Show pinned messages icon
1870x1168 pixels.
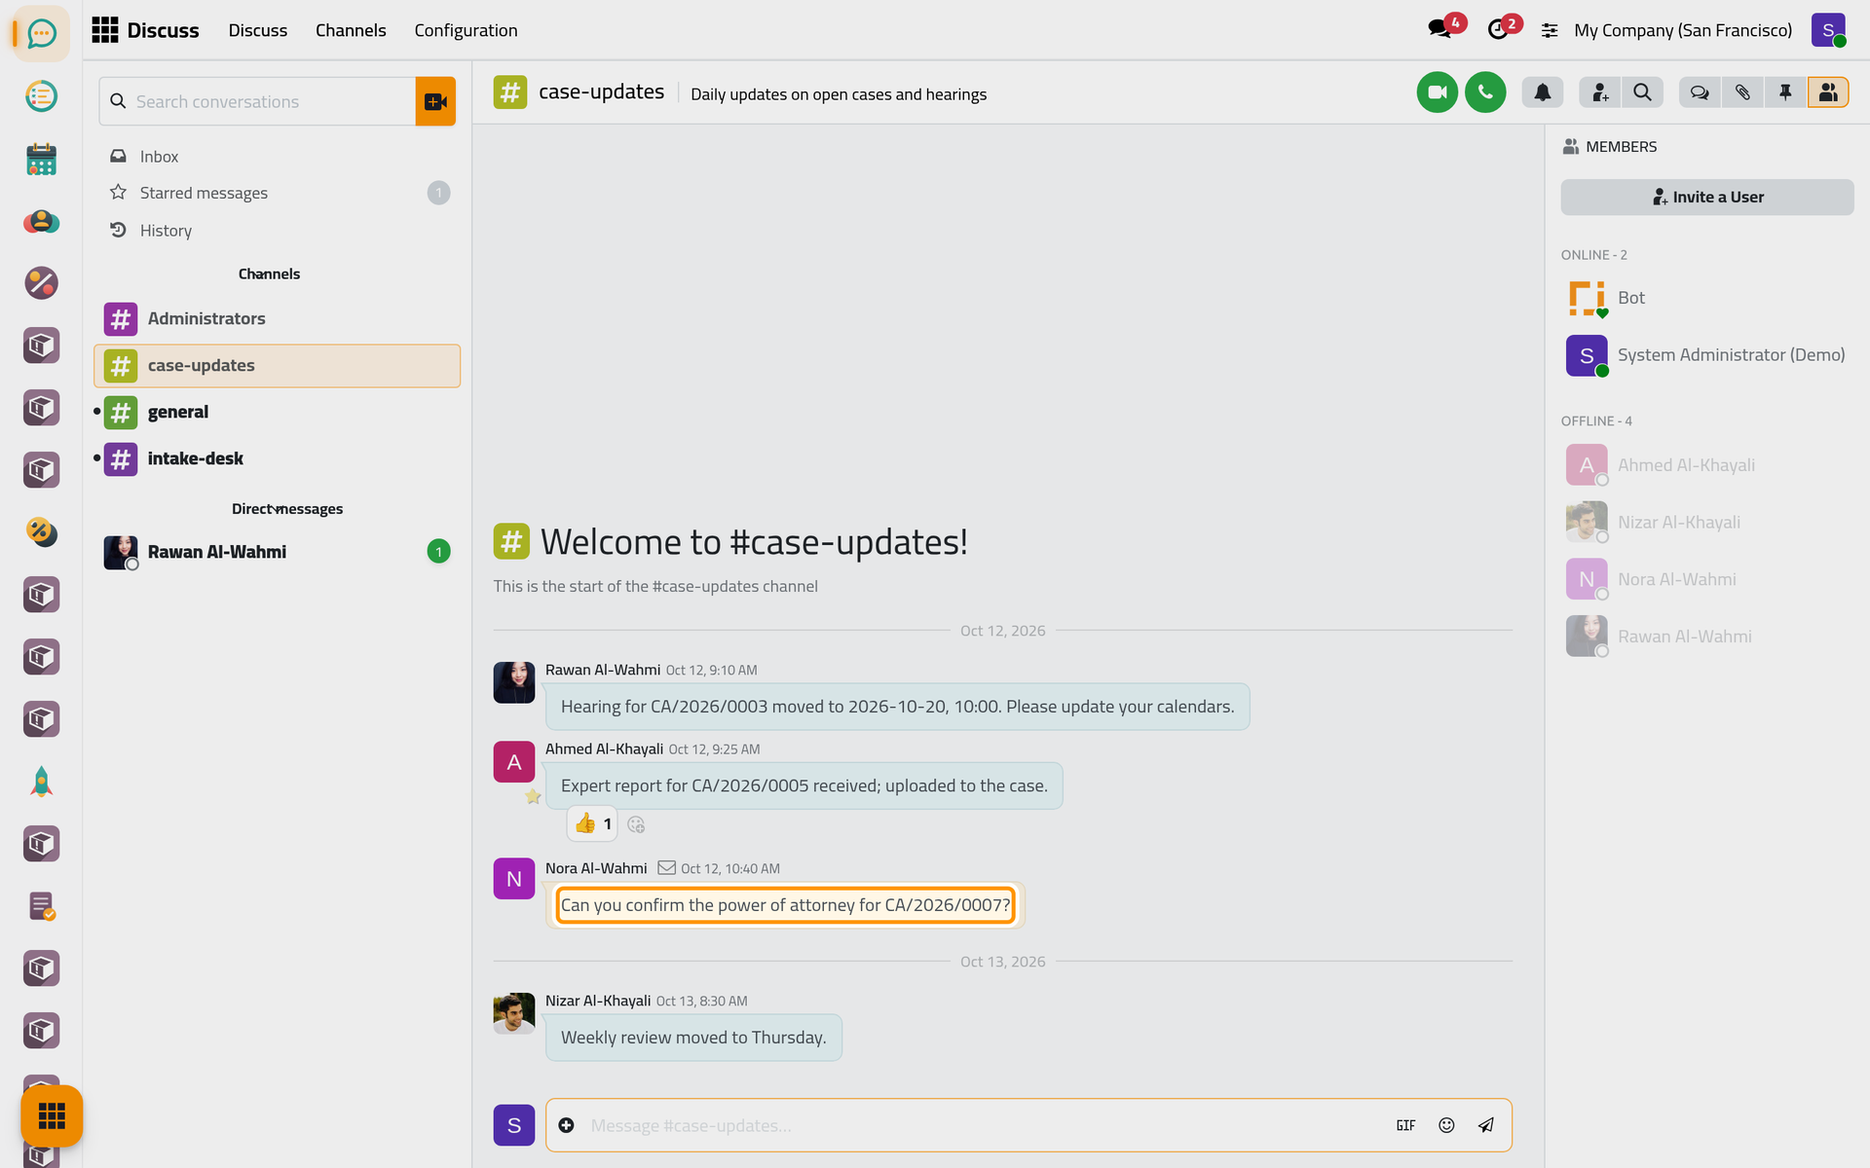pos(1785,92)
